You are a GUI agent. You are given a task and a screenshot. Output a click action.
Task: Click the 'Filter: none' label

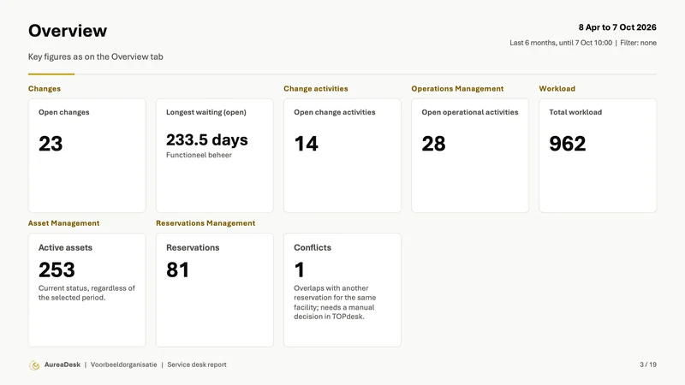638,43
